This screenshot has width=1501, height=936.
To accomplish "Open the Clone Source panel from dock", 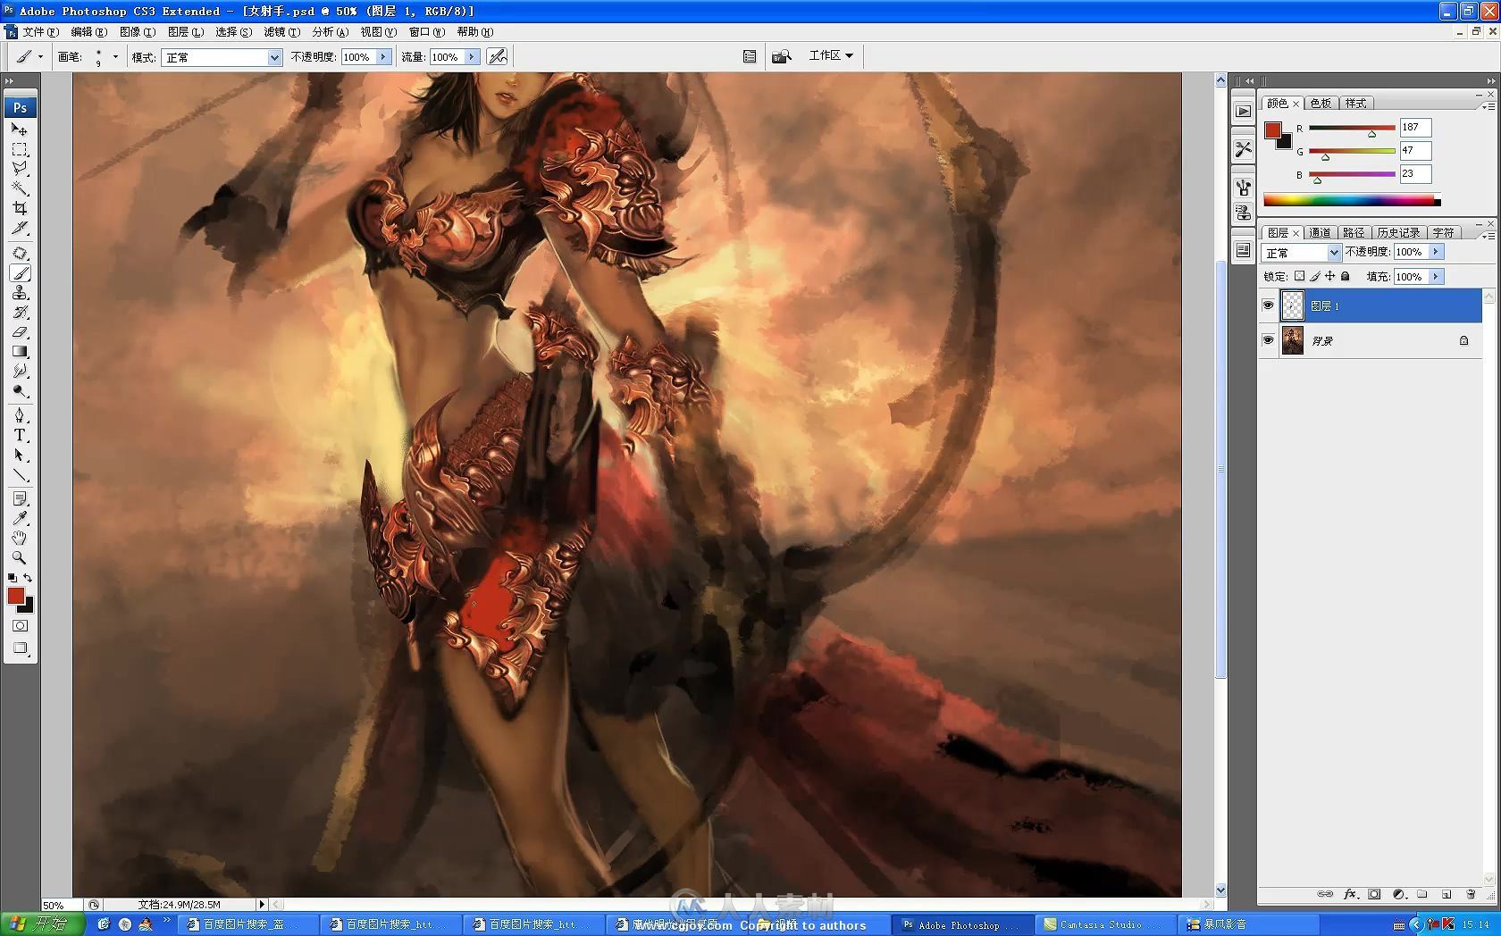I will [1243, 213].
